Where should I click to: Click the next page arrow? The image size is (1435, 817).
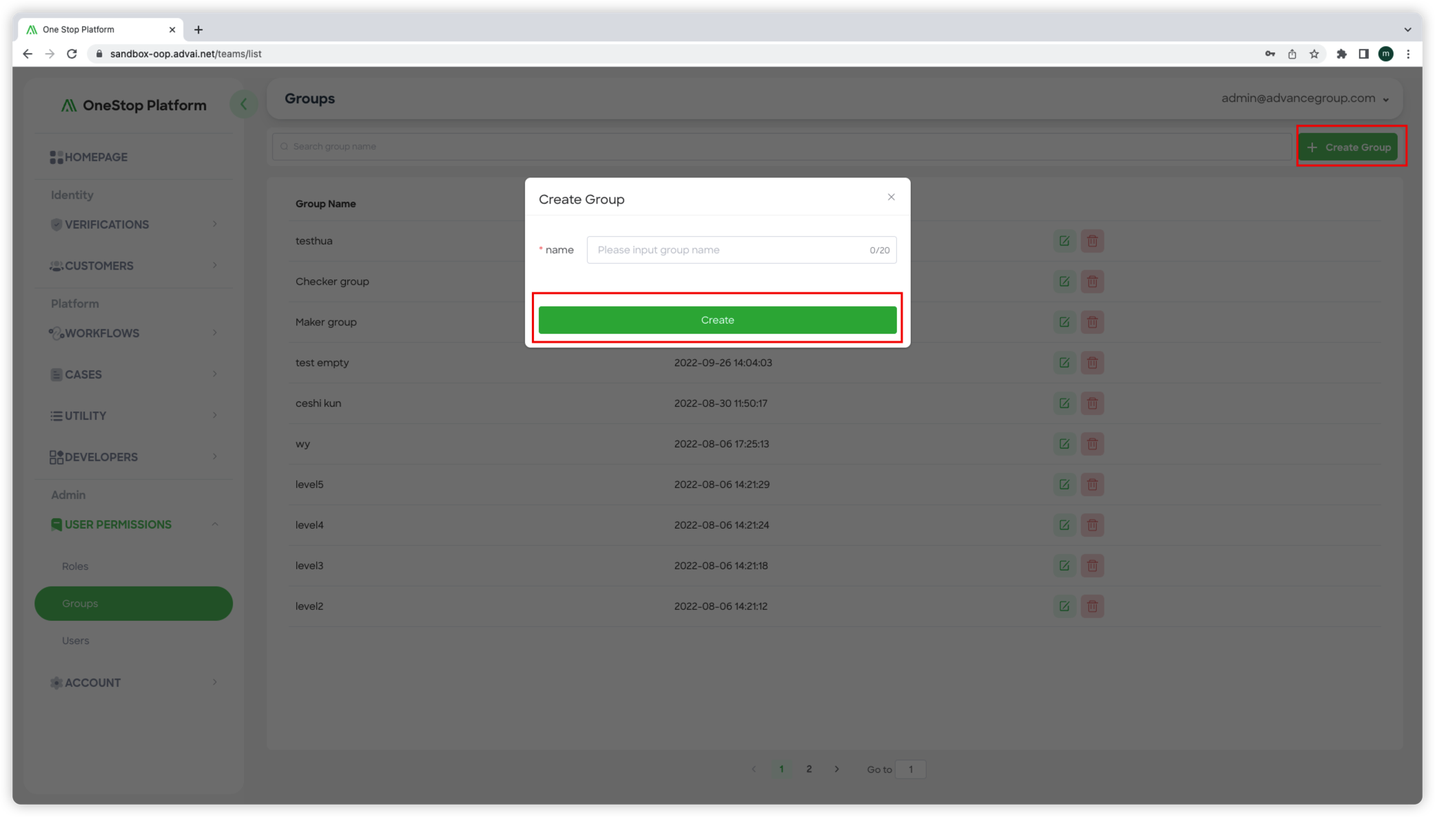point(836,769)
